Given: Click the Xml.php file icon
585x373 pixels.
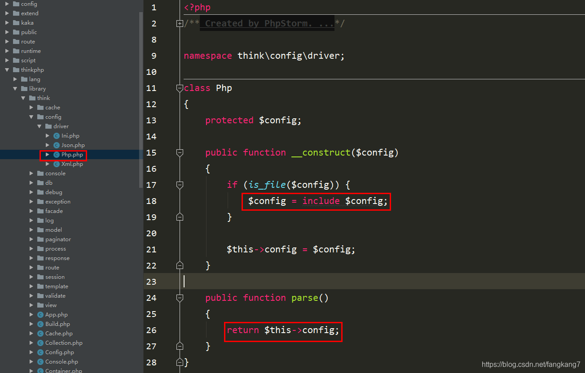Looking at the screenshot, I should pyautogui.click(x=56, y=164).
